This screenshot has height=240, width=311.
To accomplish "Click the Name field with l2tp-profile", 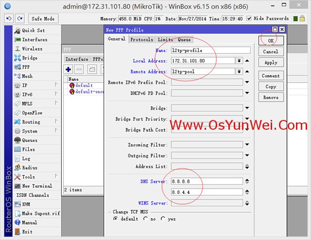I will point(210,50).
